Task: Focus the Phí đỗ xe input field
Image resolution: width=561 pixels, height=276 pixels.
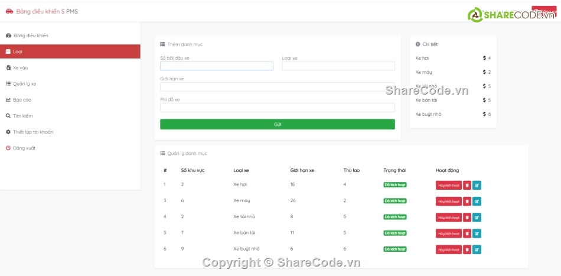Action: pos(278,108)
